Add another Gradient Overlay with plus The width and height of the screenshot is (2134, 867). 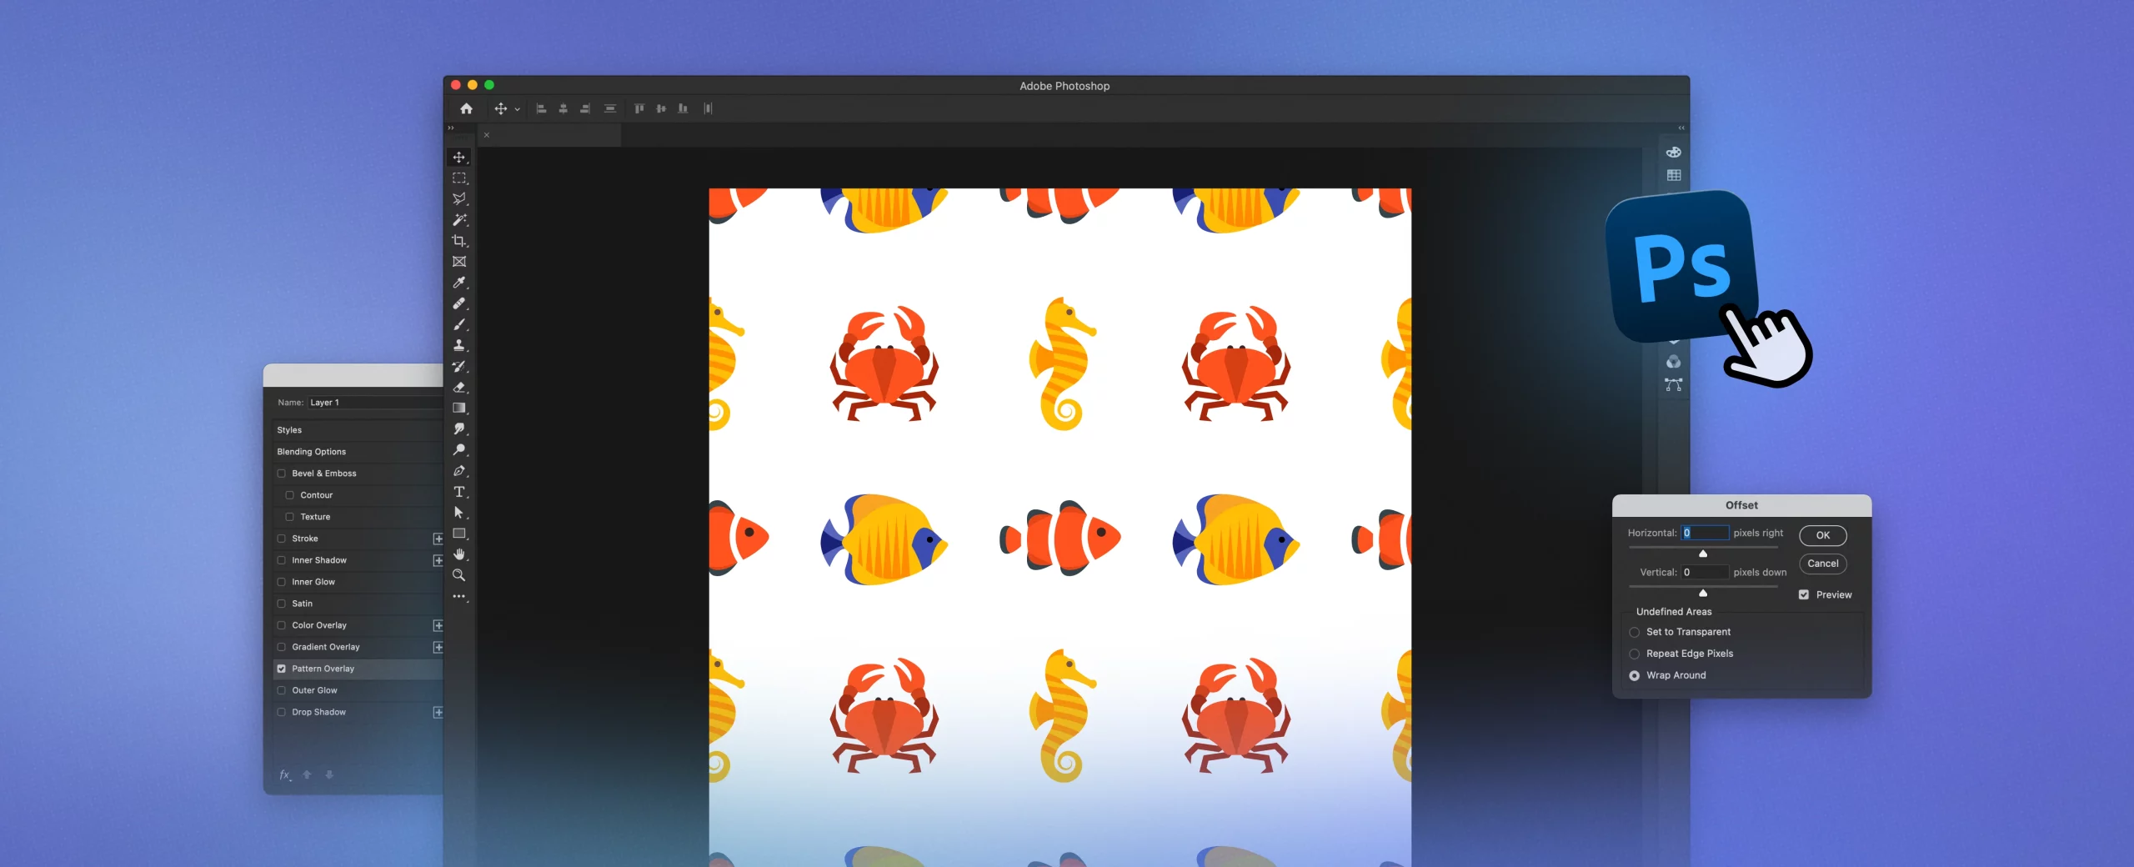click(x=438, y=647)
